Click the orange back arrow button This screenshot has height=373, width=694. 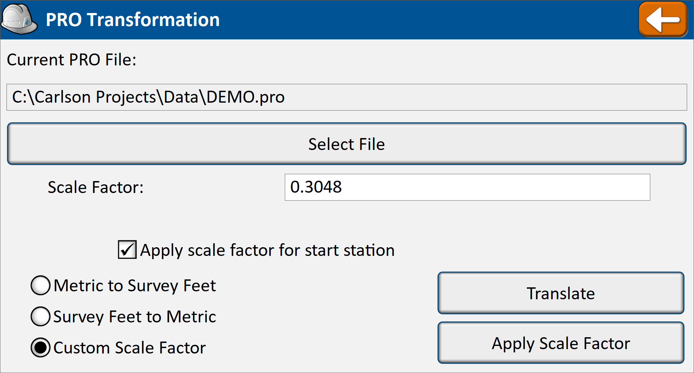pos(663,20)
